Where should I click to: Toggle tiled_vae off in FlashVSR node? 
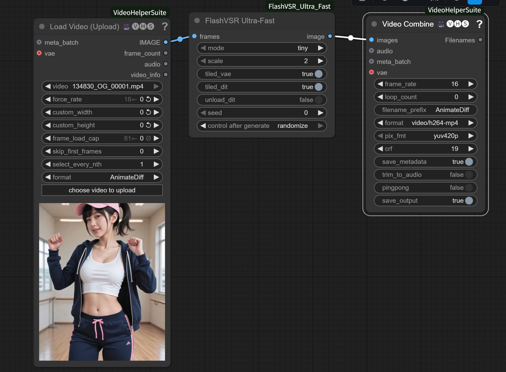click(x=319, y=74)
